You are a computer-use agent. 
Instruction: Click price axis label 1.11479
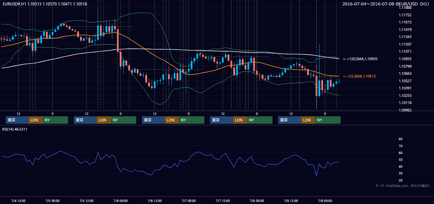[x=405, y=30]
